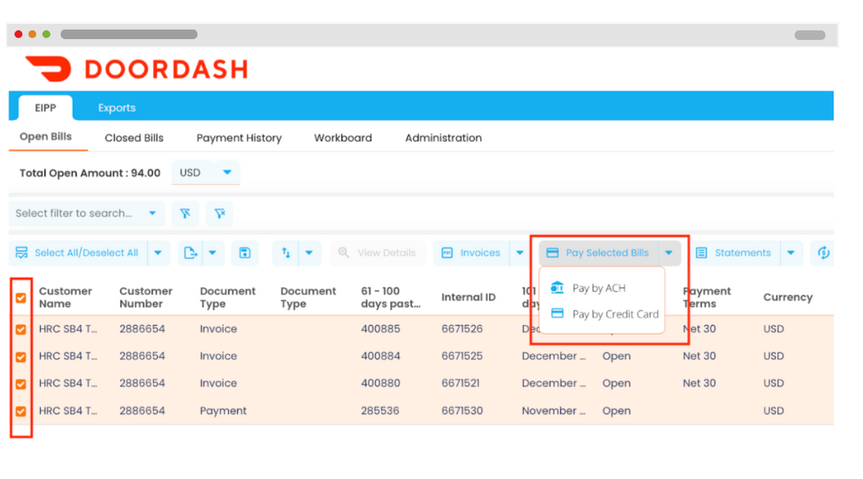Click the save layout icon
The height and width of the screenshot is (479, 863).
click(x=245, y=253)
